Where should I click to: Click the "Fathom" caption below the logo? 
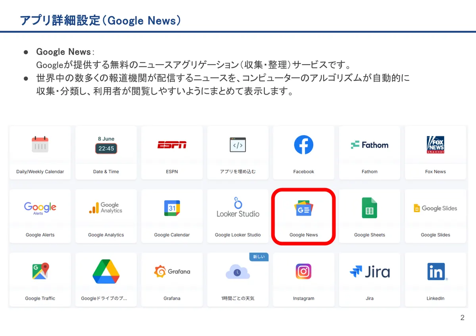(x=370, y=172)
